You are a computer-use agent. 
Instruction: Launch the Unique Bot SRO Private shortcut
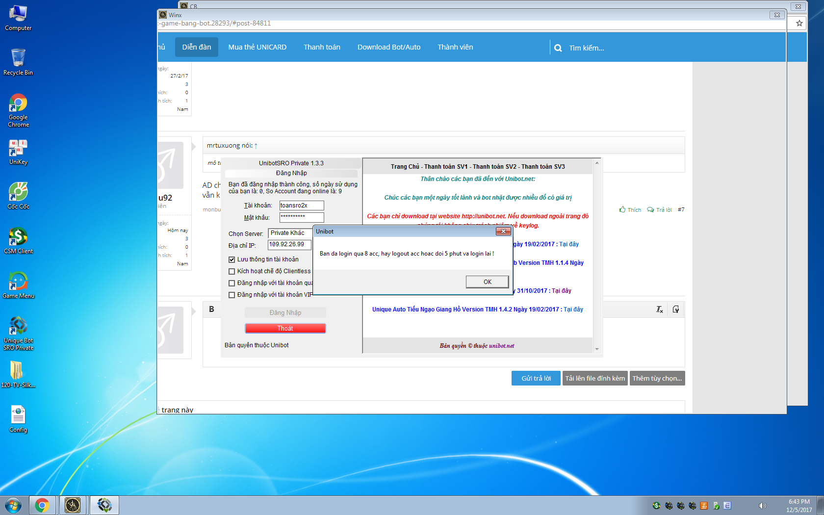(x=18, y=334)
